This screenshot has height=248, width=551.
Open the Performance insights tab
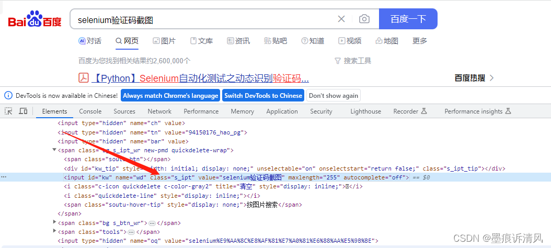pos(478,111)
